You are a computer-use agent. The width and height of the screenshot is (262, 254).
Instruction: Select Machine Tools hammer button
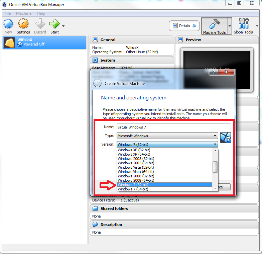click(x=215, y=26)
